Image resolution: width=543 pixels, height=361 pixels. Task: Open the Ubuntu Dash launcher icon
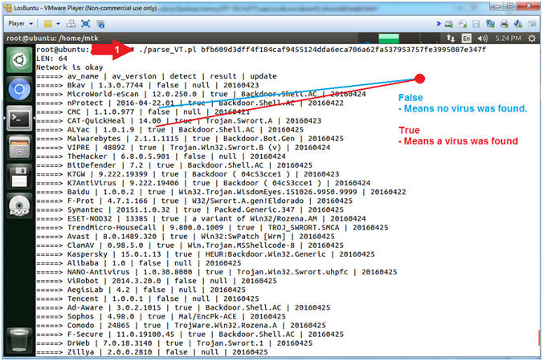(x=19, y=60)
